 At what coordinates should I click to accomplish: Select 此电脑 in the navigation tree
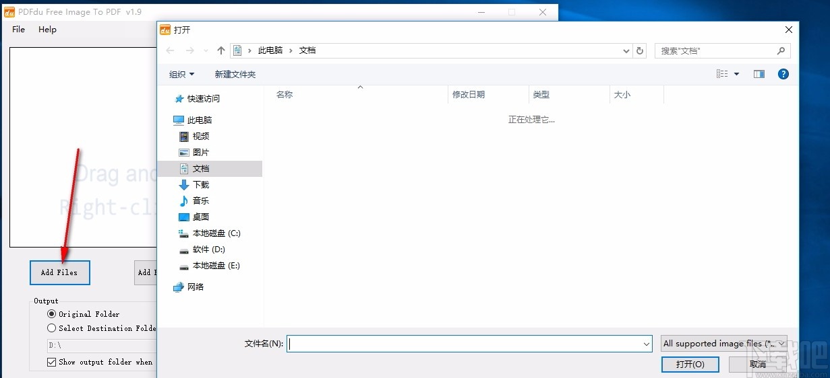click(200, 120)
